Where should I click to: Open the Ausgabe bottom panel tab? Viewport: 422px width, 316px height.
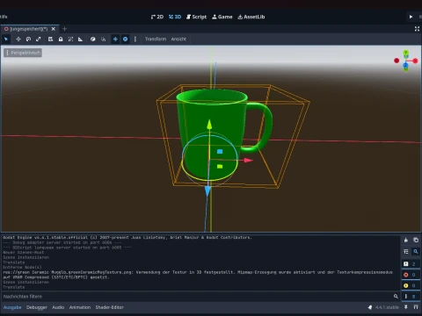click(x=12, y=307)
